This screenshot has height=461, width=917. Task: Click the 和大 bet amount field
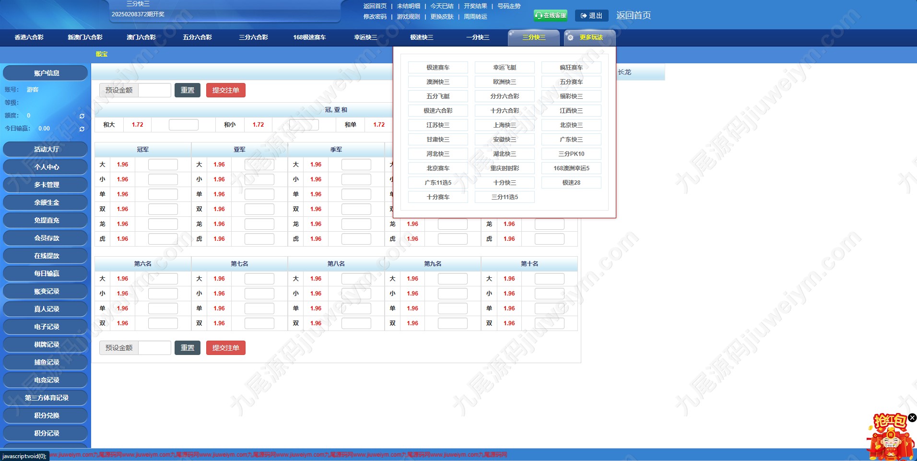184,125
